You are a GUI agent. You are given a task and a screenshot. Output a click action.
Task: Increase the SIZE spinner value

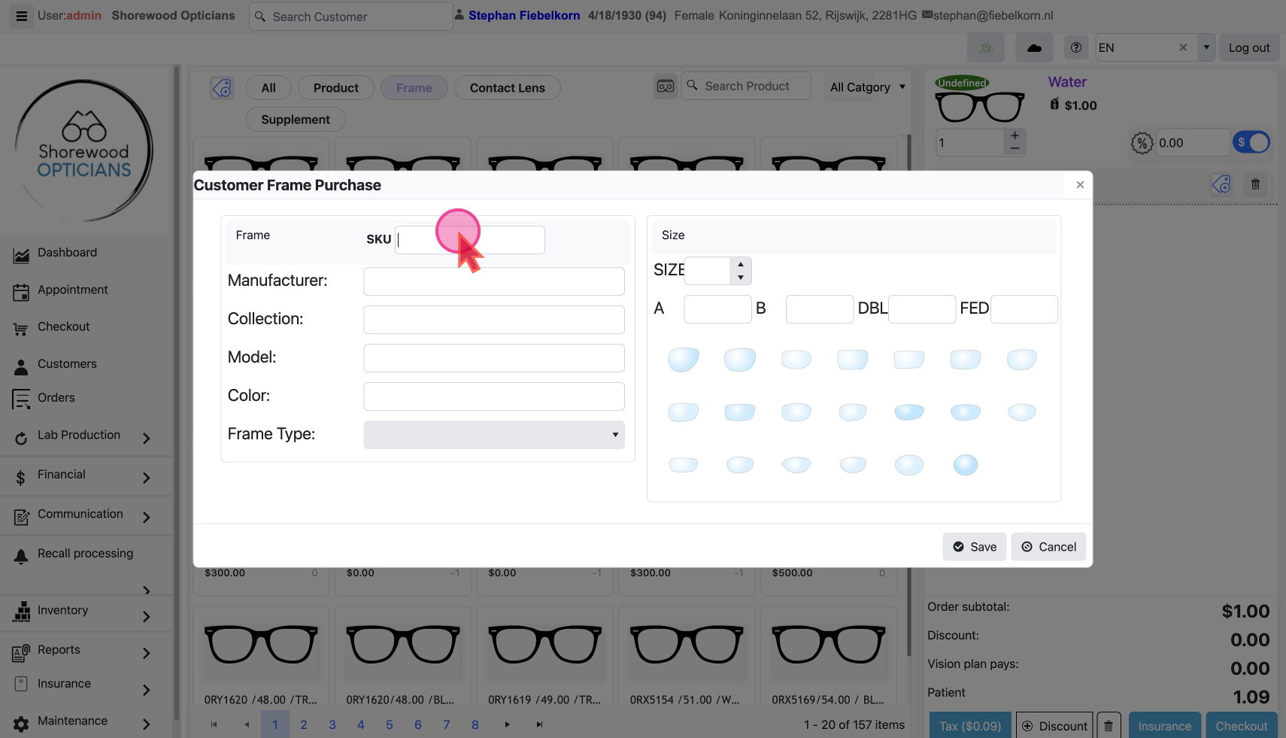click(x=741, y=264)
